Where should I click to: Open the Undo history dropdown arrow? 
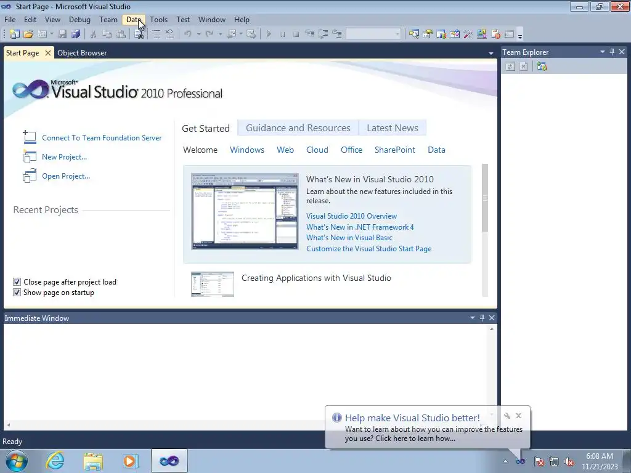[198, 34]
